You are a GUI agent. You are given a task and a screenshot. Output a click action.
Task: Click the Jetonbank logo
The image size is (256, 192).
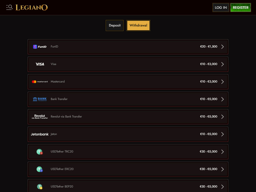[40, 134]
